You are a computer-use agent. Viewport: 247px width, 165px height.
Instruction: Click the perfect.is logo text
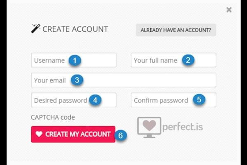coord(182,127)
